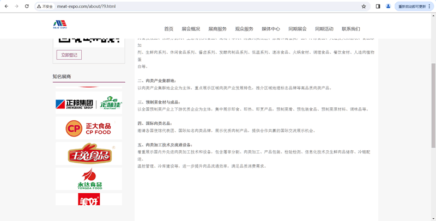The image size is (436, 221).
Task: Reload the page with refresh icon
Action: coord(27,7)
